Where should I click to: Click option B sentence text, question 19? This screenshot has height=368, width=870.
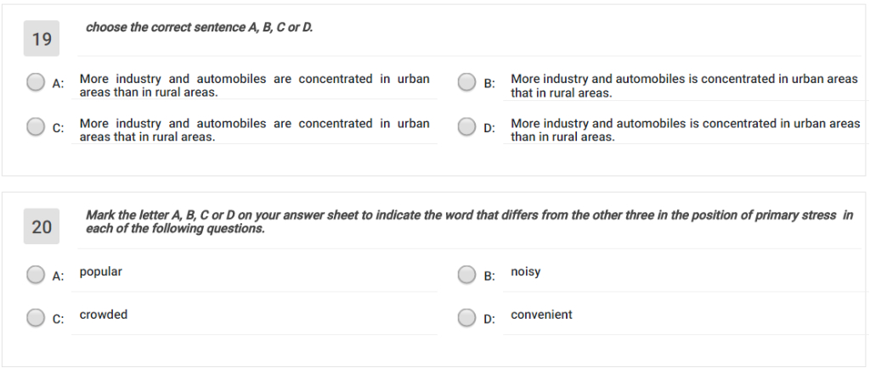[684, 86]
